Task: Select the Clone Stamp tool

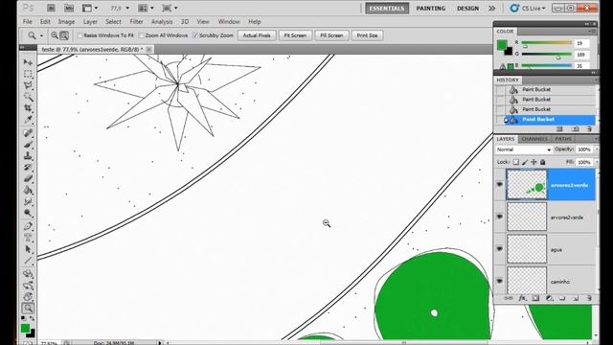Action: (28, 155)
